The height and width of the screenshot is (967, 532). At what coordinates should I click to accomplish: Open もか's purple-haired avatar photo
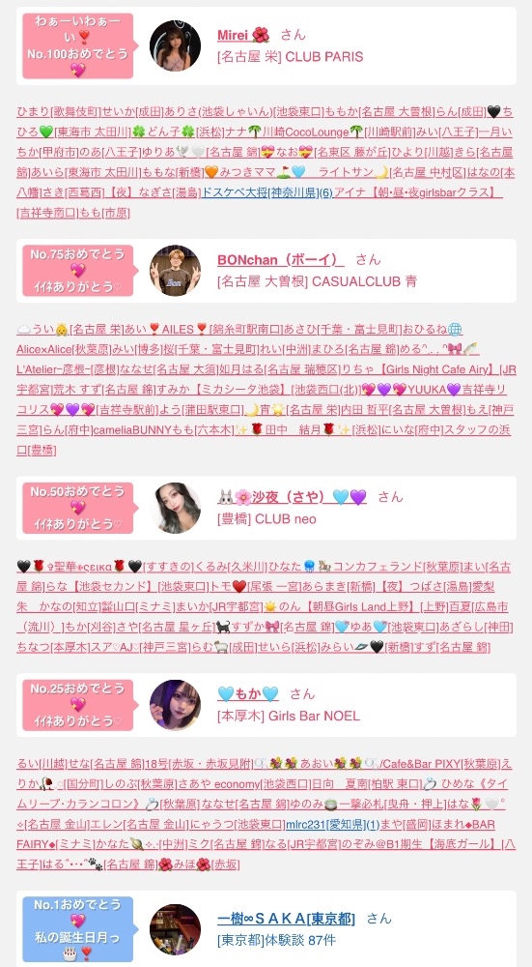point(175,705)
